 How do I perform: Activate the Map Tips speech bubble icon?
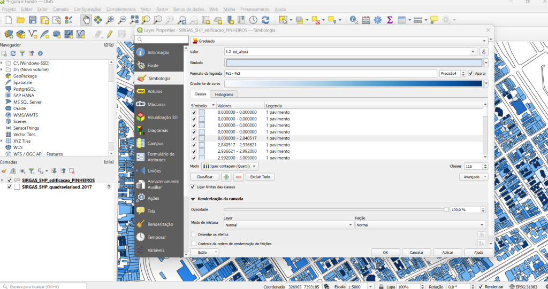tap(434, 20)
